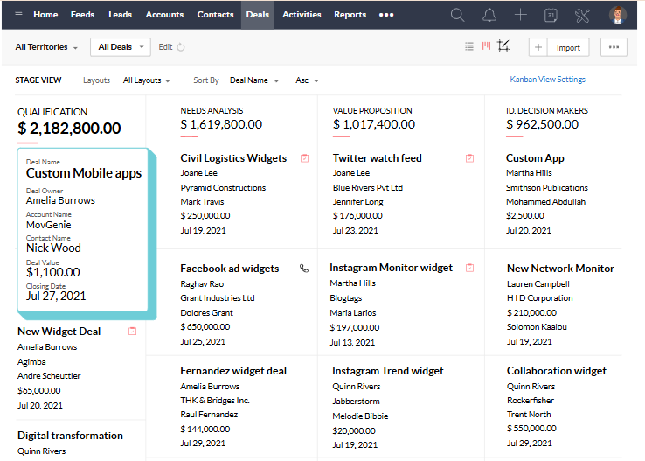The image size is (645, 461).
Task: Open the three-dot more actions button
Action: pyautogui.click(x=614, y=47)
